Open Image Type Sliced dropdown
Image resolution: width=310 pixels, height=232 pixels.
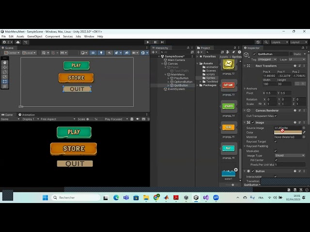290,156
